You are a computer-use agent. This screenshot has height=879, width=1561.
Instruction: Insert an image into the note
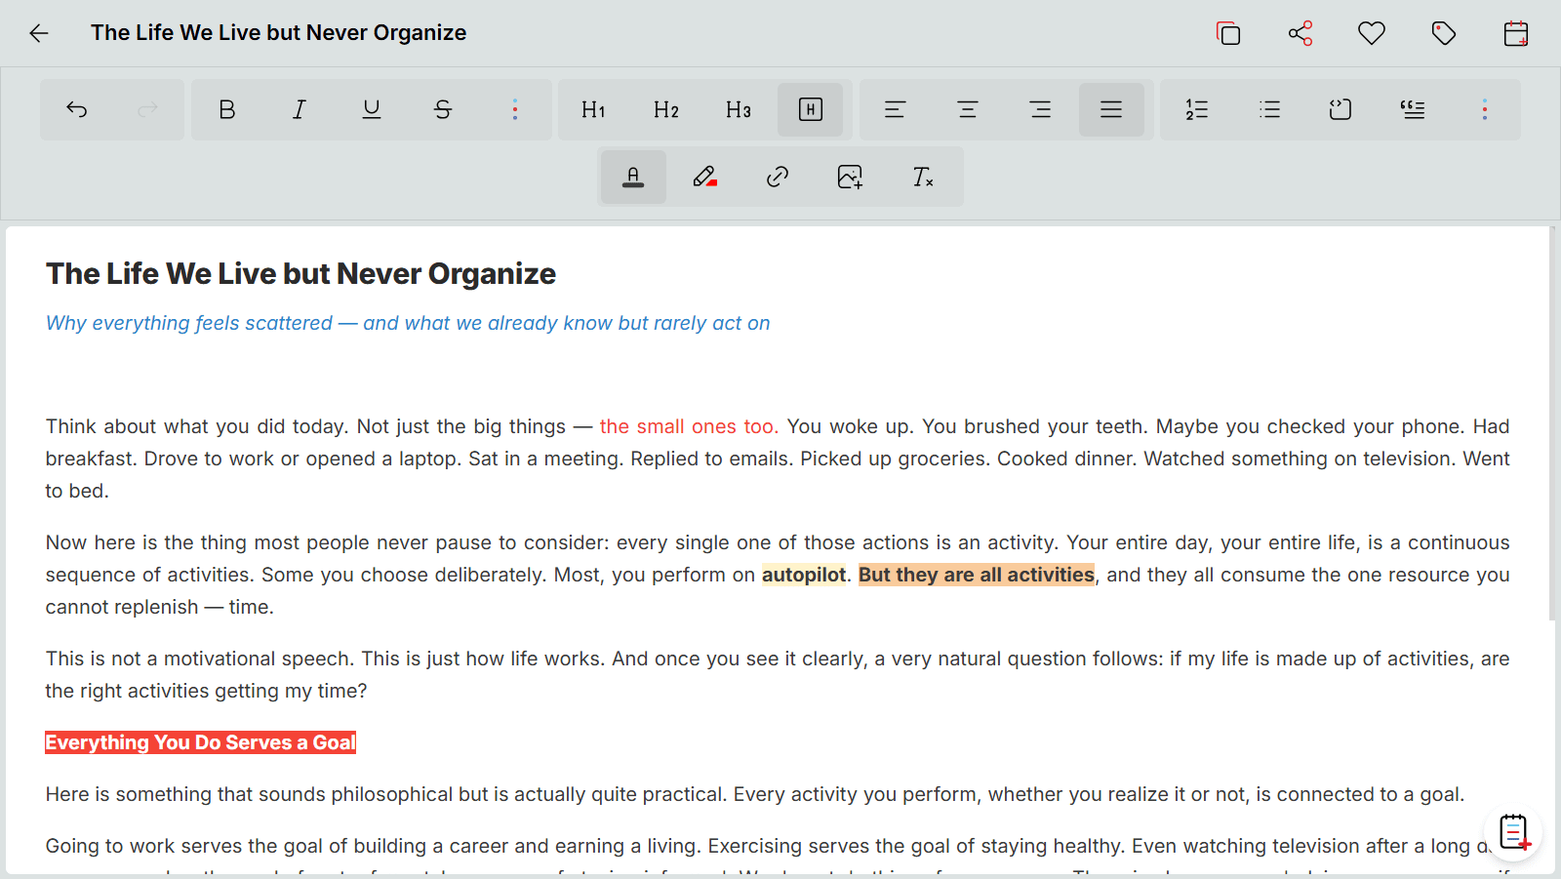click(849, 177)
